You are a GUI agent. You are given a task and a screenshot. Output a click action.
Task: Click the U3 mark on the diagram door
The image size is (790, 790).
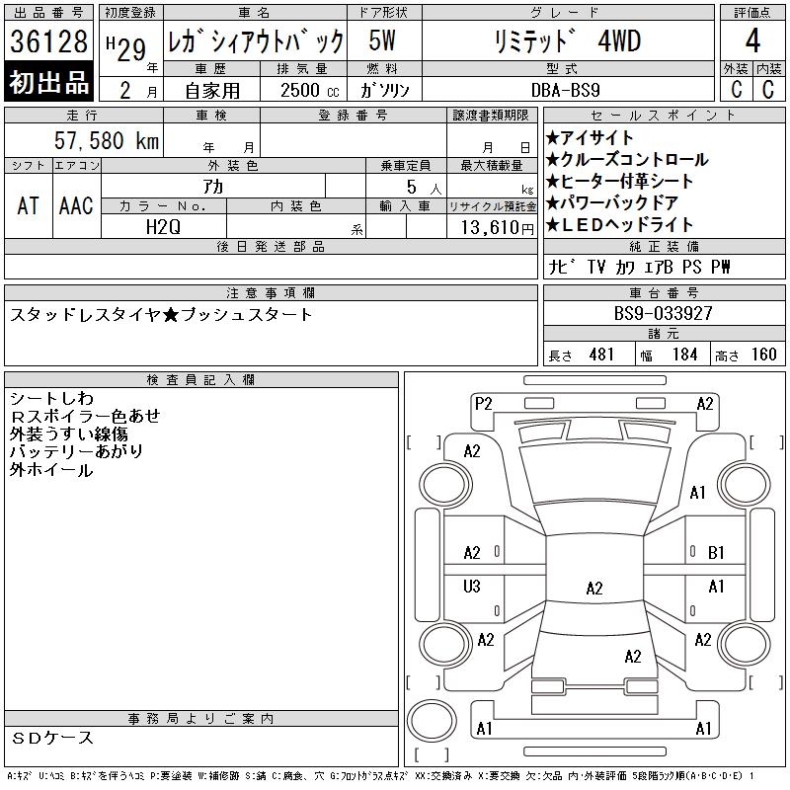pyautogui.click(x=472, y=586)
